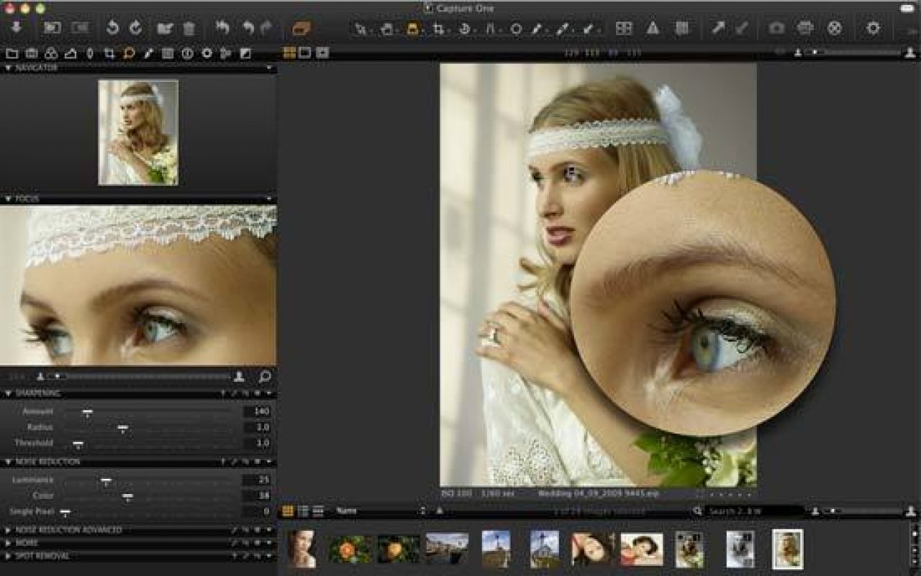Open the Navigator panel options arrow menu
Viewport: 921px width, 576px height.
coord(269,68)
